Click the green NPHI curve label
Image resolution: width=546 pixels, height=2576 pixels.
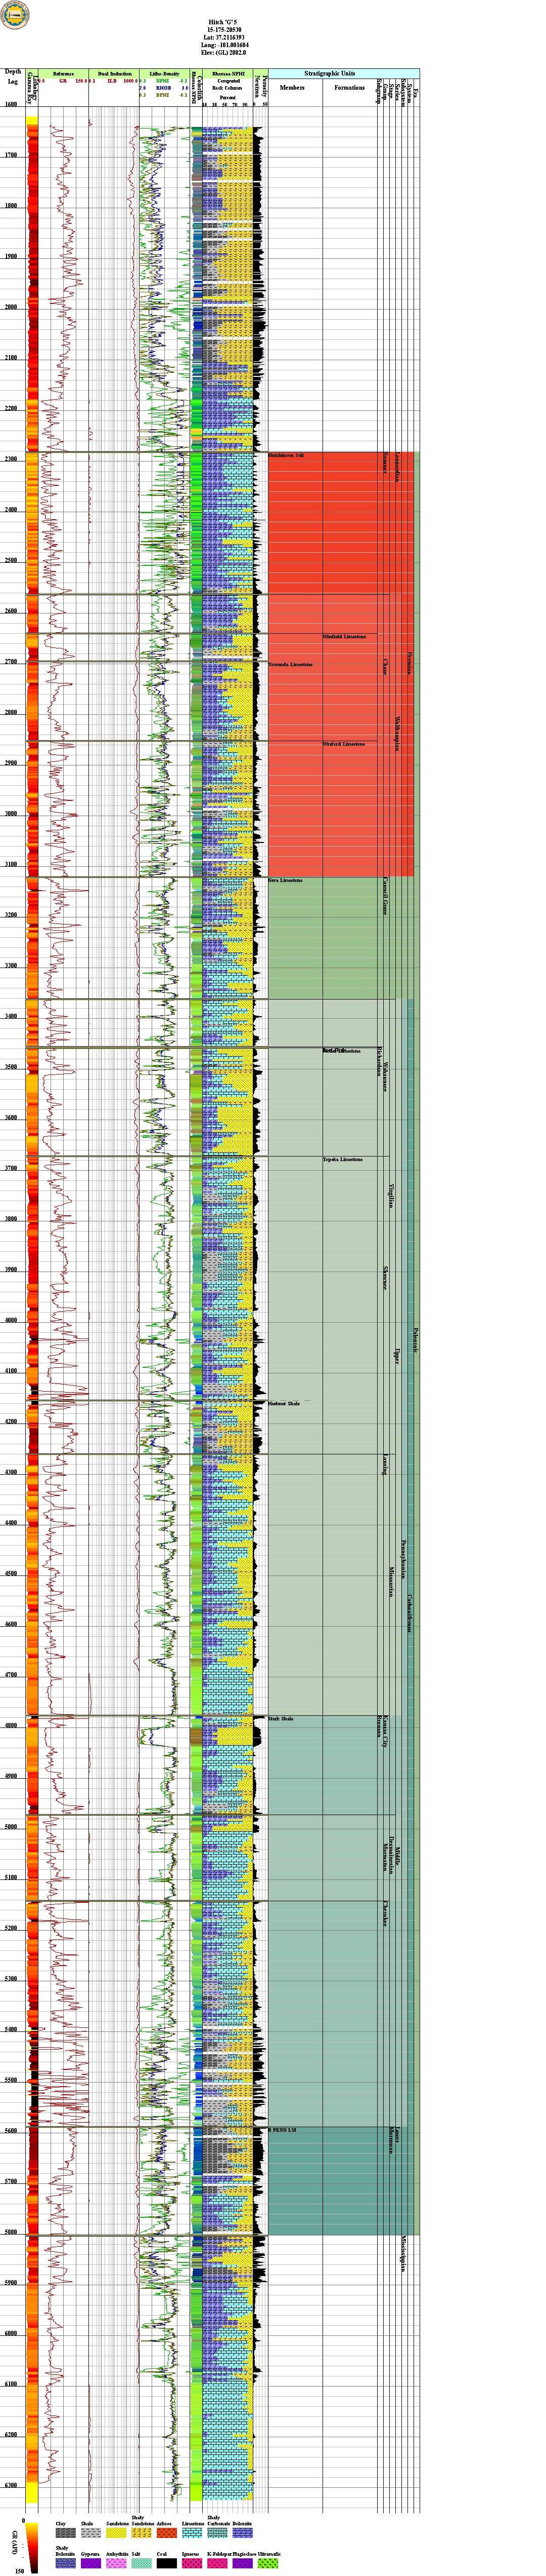[x=163, y=81]
